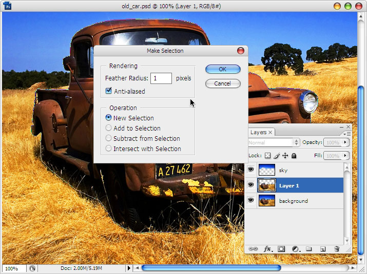Click the link layers icon
Screen dimensions: 367x274
tap(253, 249)
